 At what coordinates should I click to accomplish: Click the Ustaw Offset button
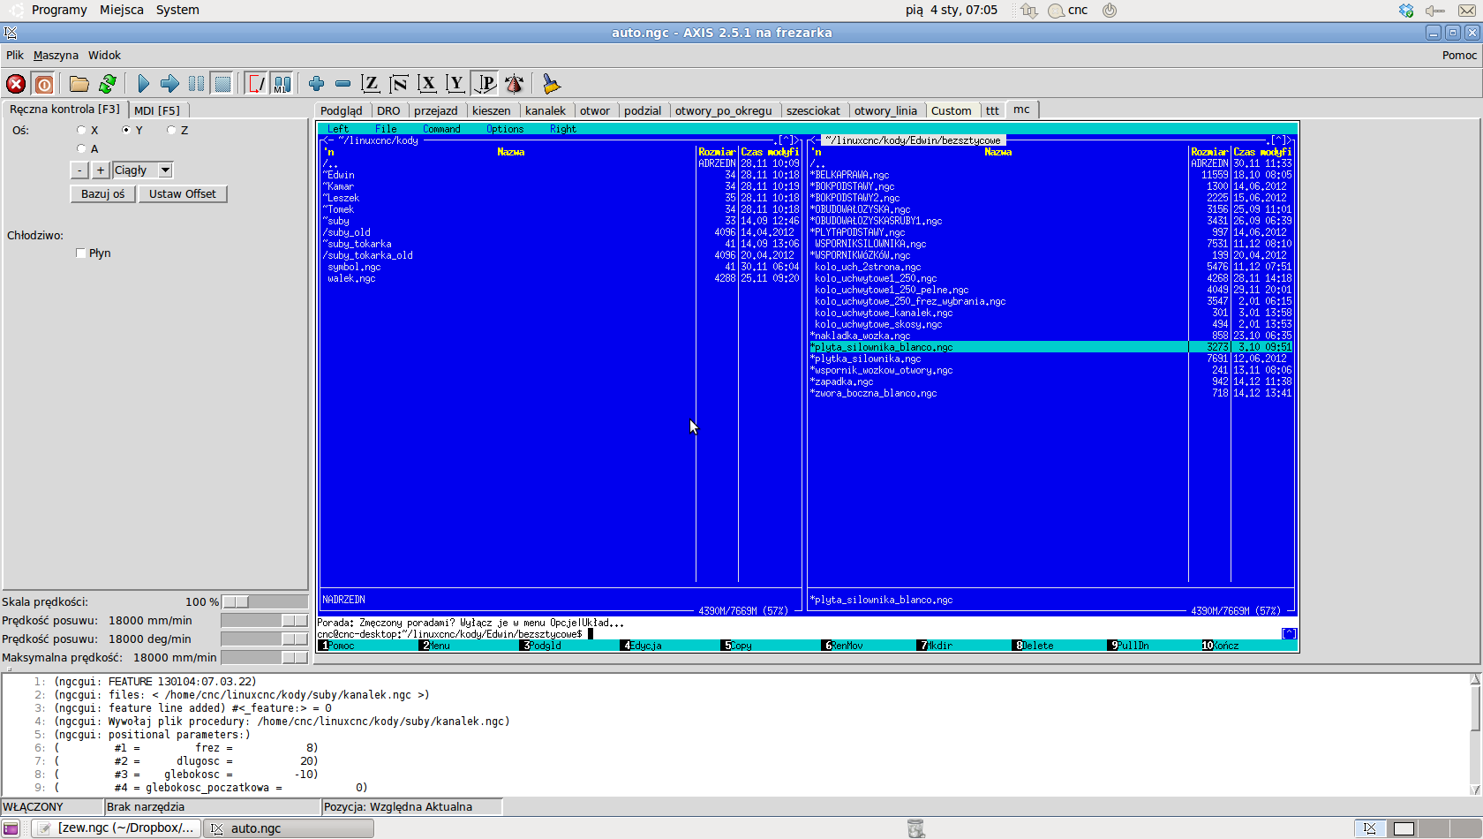183,194
